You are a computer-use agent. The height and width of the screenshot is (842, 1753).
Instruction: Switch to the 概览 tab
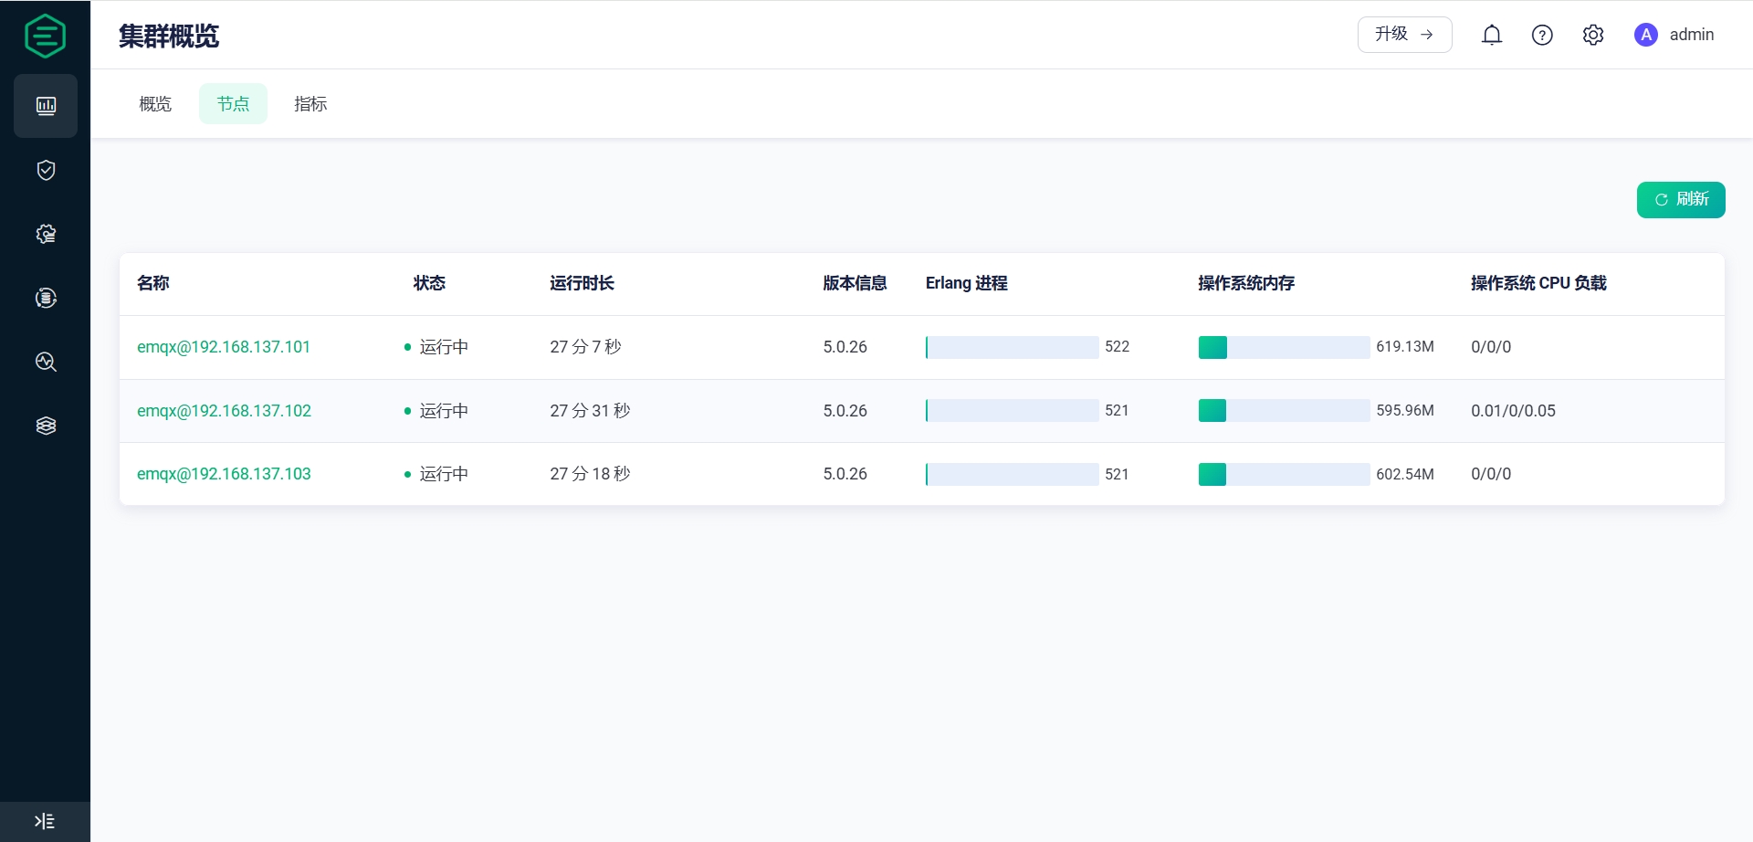click(x=155, y=104)
